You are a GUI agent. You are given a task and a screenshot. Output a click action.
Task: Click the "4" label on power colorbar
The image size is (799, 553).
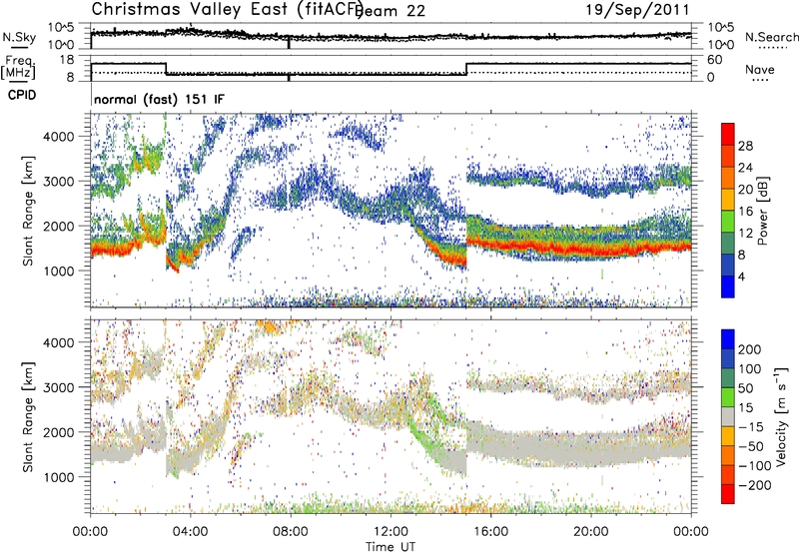coord(742,276)
